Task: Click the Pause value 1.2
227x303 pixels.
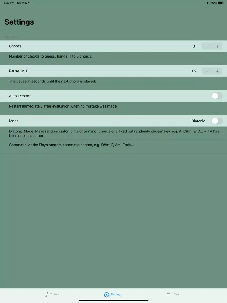Action: (x=194, y=71)
